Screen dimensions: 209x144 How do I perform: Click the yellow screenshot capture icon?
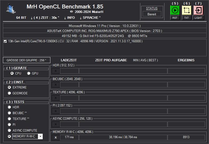pyautogui.click(x=186, y=10)
